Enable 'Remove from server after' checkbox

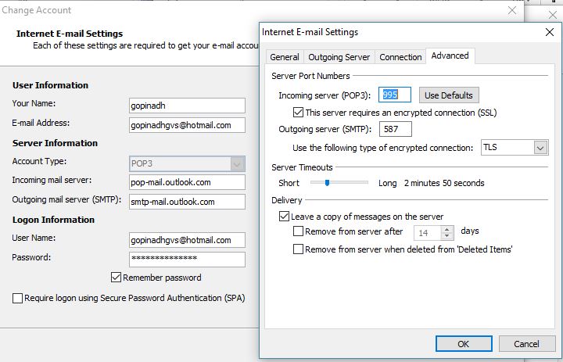coord(298,231)
